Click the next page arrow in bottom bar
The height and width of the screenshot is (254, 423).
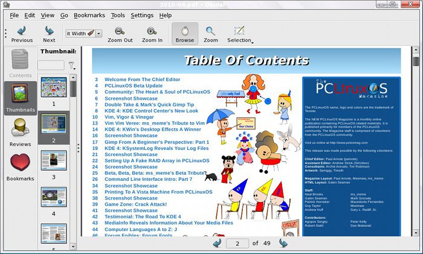point(283,243)
